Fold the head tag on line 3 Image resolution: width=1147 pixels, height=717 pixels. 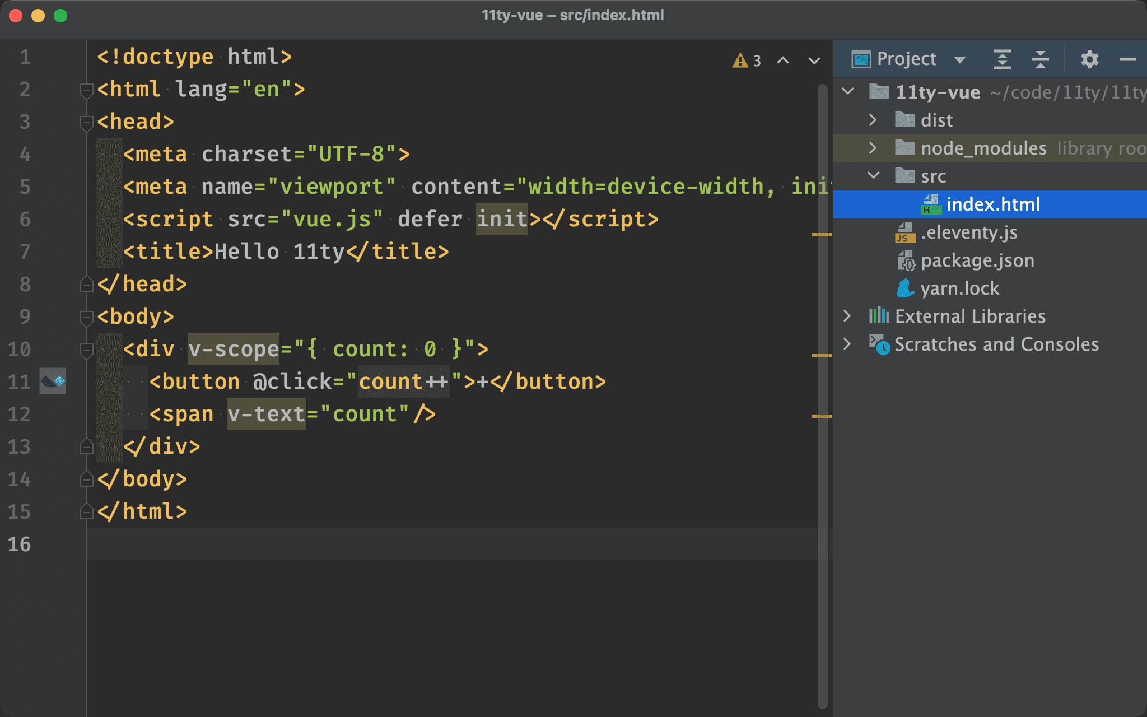(86, 123)
